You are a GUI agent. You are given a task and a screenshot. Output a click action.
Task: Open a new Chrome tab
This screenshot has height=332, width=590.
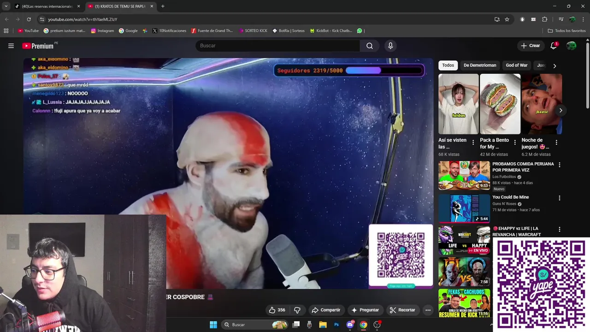(163, 6)
